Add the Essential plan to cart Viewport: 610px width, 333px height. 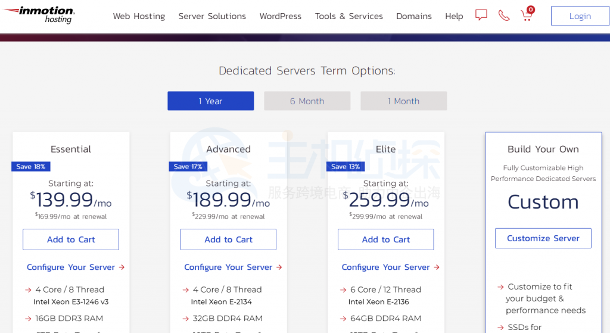71,239
